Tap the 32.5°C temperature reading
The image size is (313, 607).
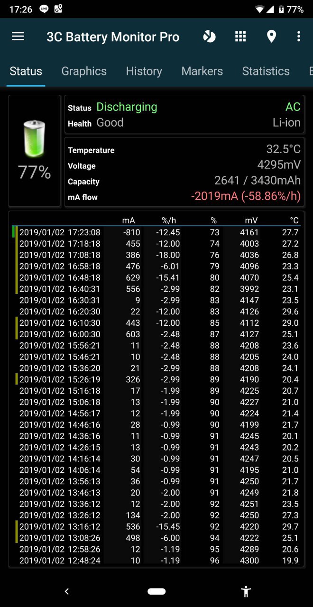click(x=283, y=149)
